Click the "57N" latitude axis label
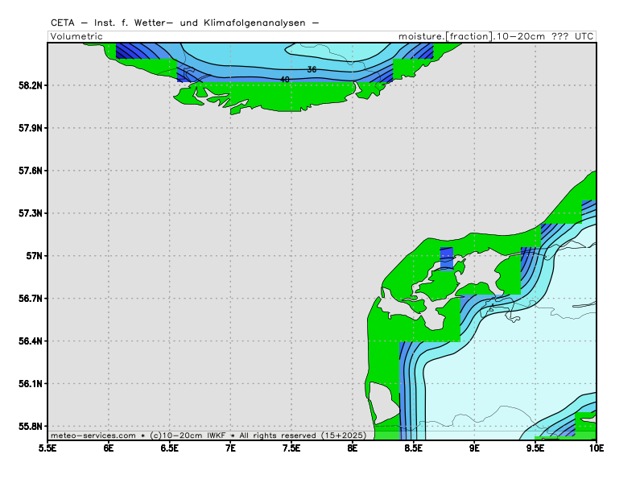The height and width of the screenshot is (483, 644). pos(35,256)
